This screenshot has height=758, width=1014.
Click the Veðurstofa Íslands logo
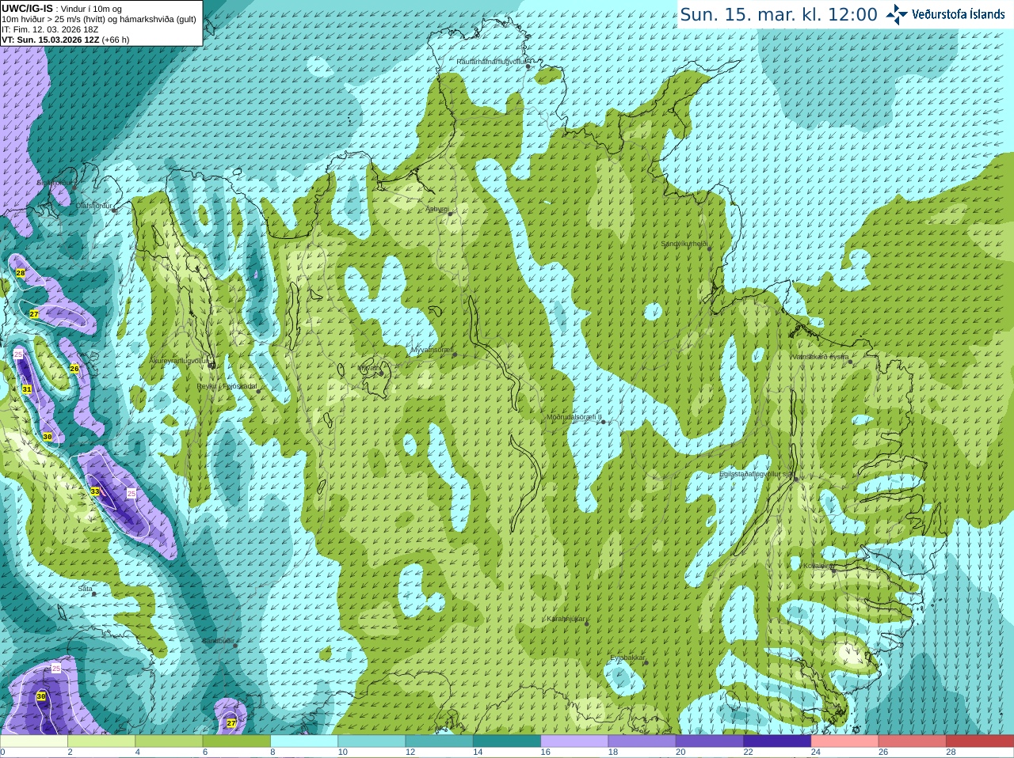pyautogui.click(x=946, y=13)
